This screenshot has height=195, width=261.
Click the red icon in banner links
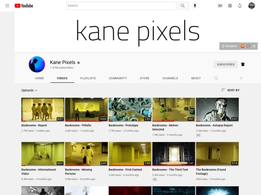[x=248, y=46]
